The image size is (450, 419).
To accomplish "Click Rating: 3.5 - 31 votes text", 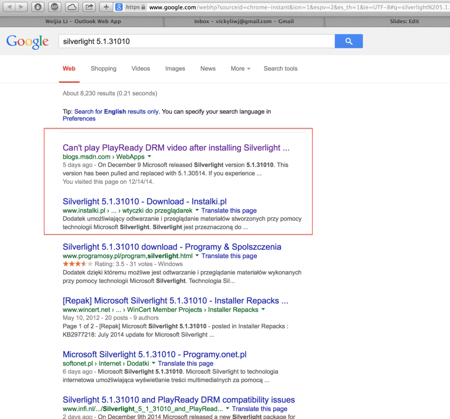I will [x=138, y=264].
